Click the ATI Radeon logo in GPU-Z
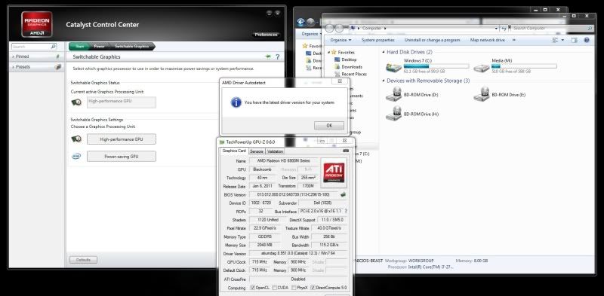 [x=334, y=172]
